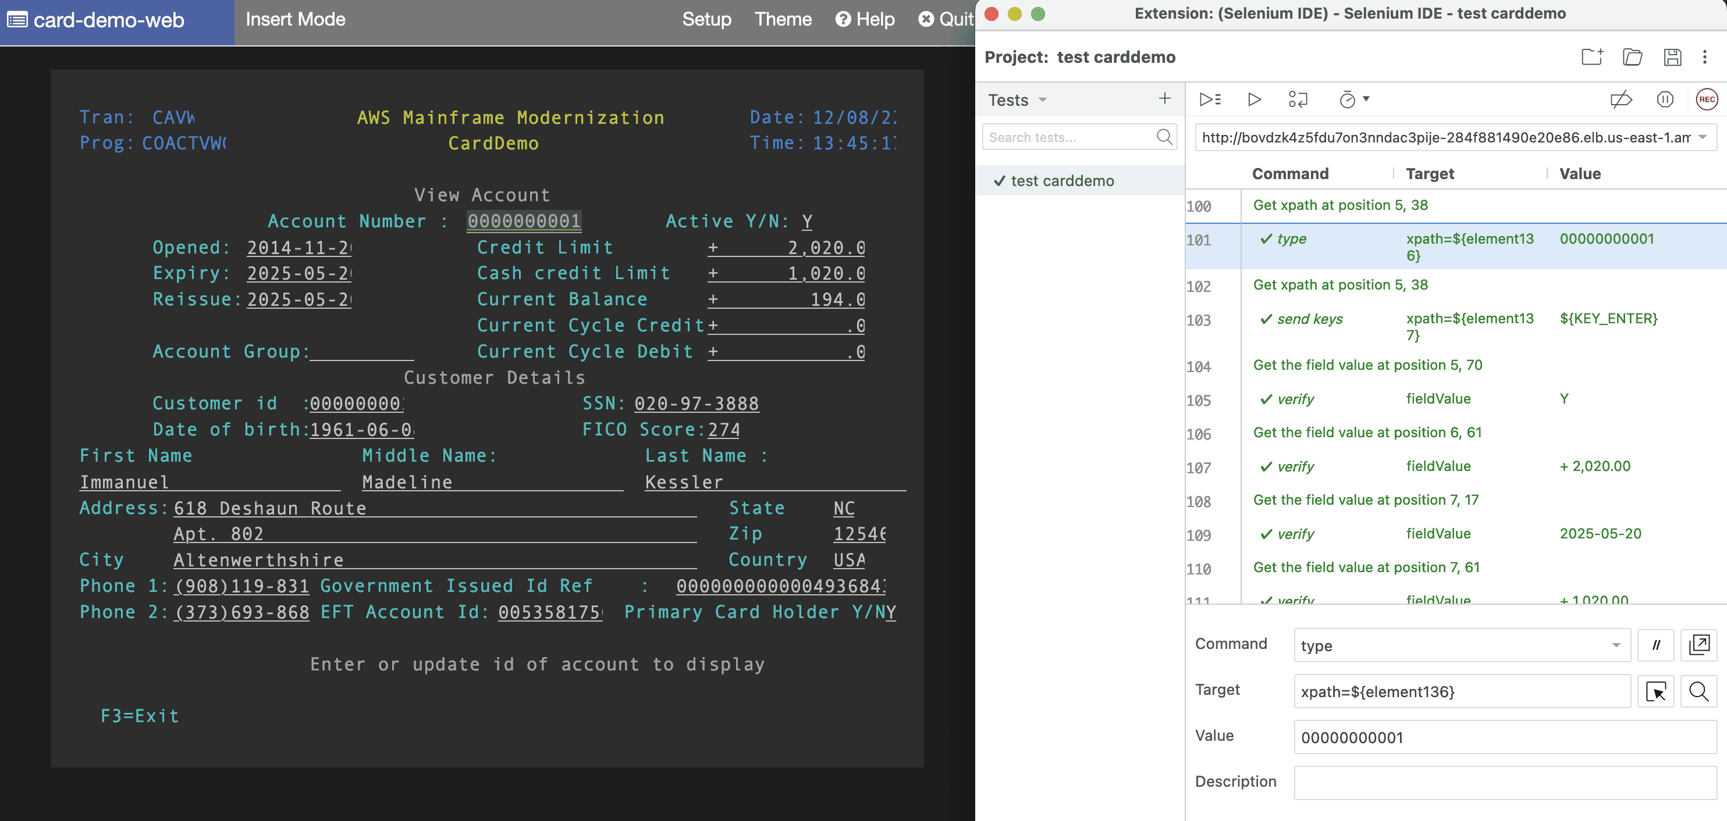Click the Target search magnifier button
The image size is (1727, 821).
coord(1701,691)
